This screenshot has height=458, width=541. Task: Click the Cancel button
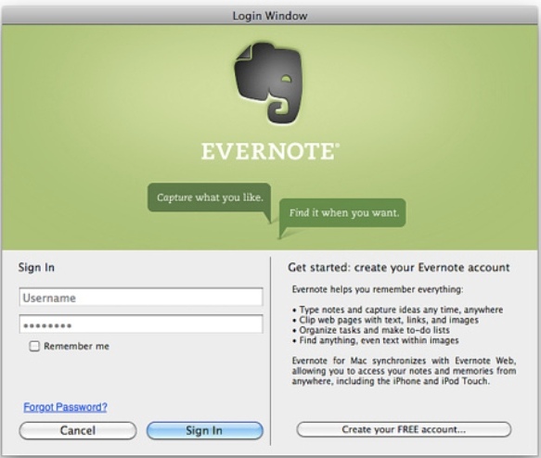(x=78, y=430)
